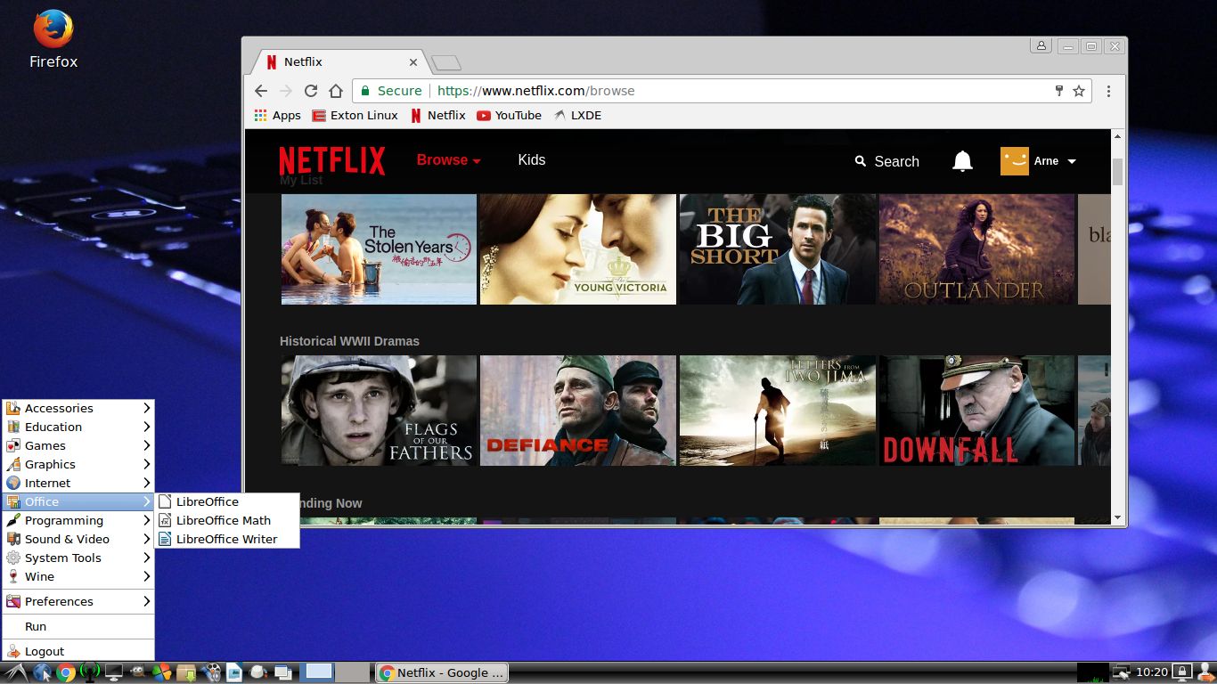Open the Firefox desktop shortcut
Viewport: 1217px width, 684px height.
point(53,39)
